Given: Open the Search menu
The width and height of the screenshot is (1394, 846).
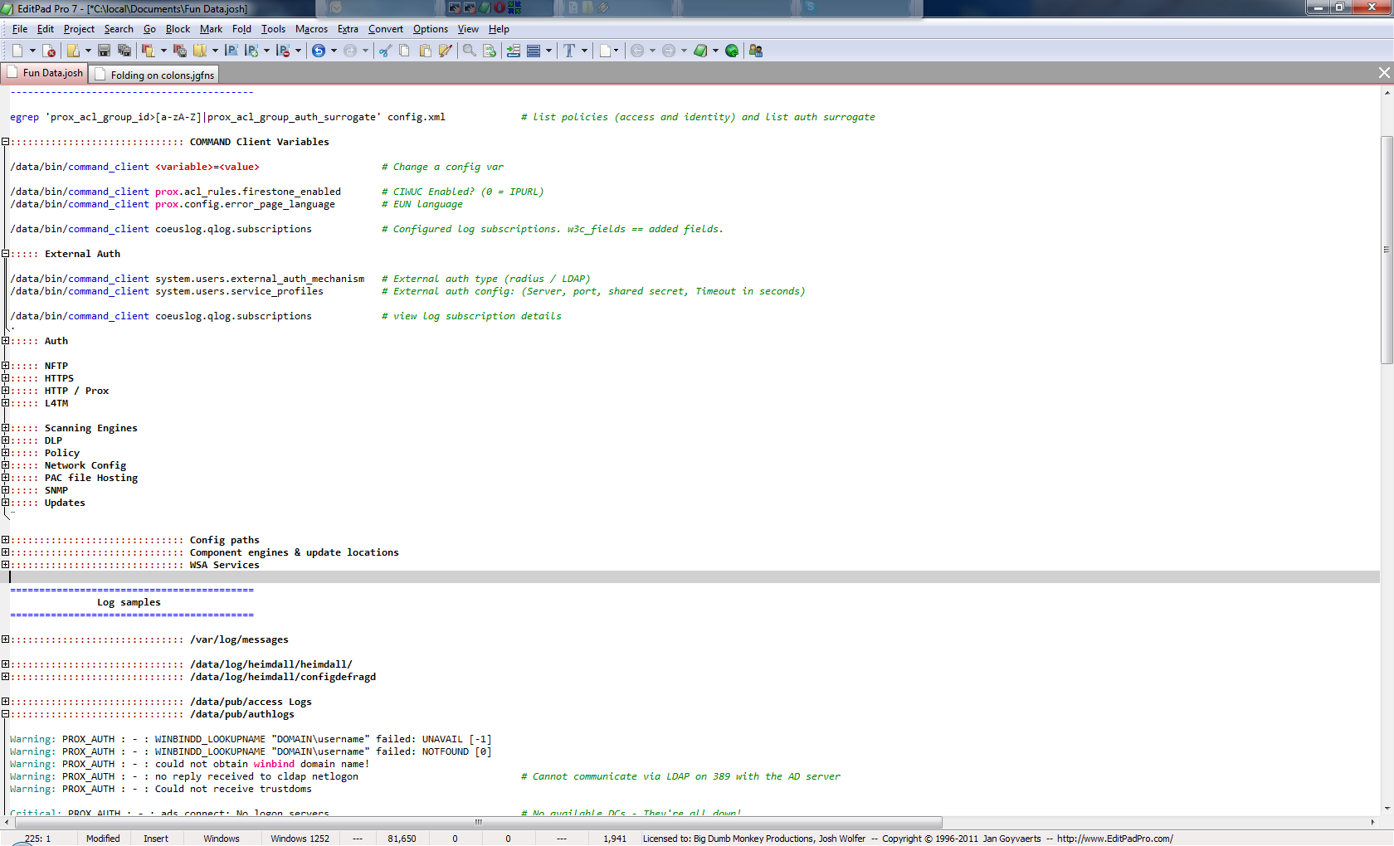Looking at the screenshot, I should pyautogui.click(x=119, y=29).
